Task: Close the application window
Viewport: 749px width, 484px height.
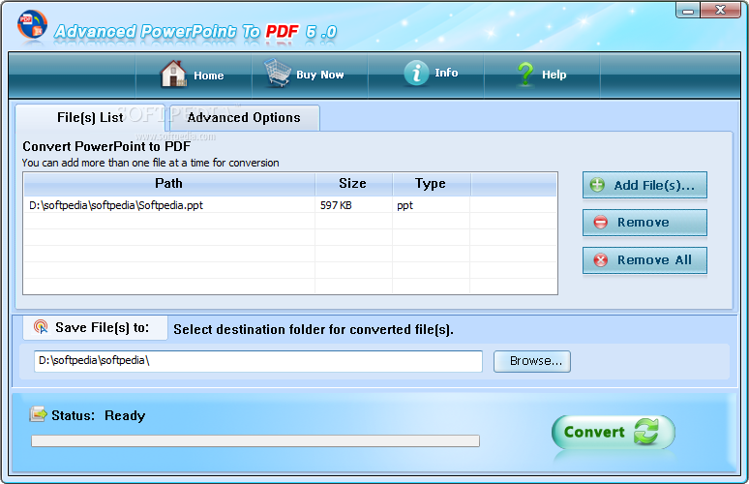Action: 721,10
